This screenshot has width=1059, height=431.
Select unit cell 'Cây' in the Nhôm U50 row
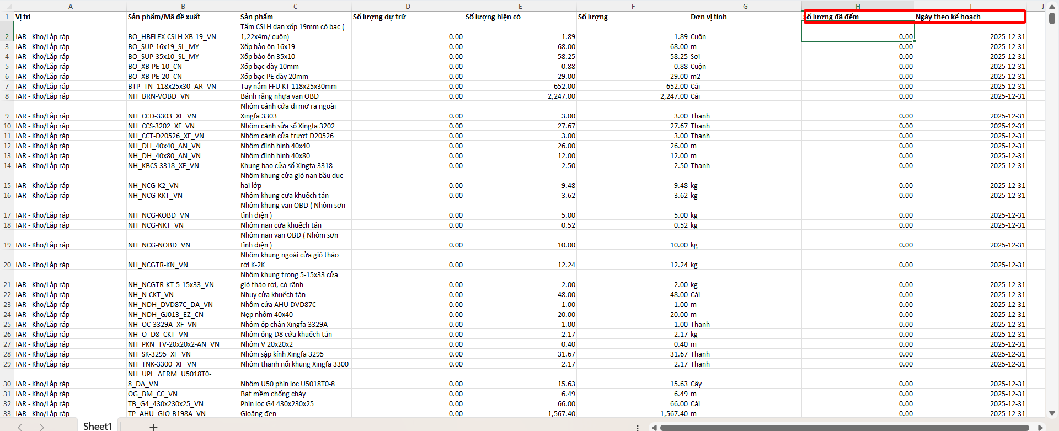(745, 379)
